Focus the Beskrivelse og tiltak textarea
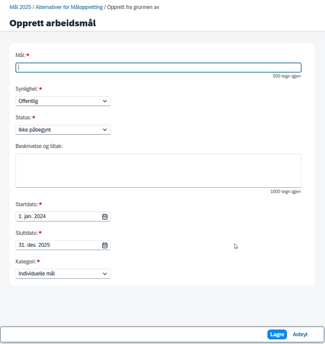Viewport: 325px width, 344px height. (158, 170)
